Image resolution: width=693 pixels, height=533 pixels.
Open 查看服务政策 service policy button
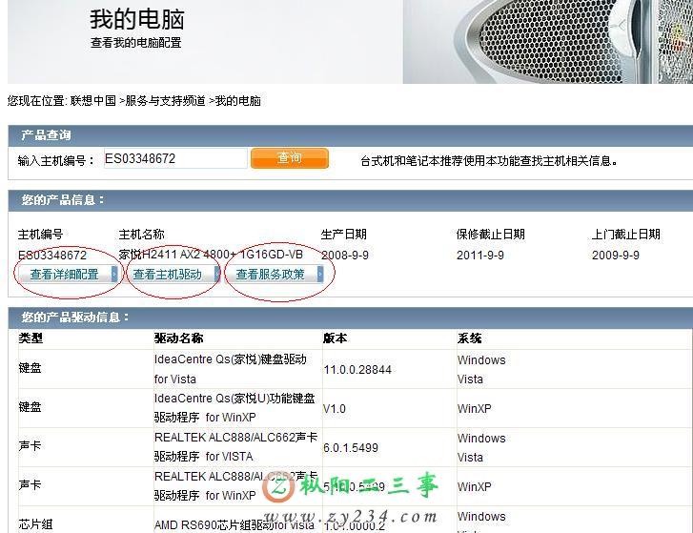[275, 274]
